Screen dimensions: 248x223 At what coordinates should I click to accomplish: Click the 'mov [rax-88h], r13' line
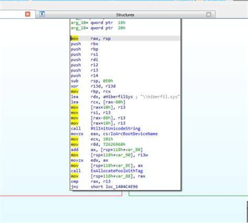pyautogui.click(x=98, y=118)
